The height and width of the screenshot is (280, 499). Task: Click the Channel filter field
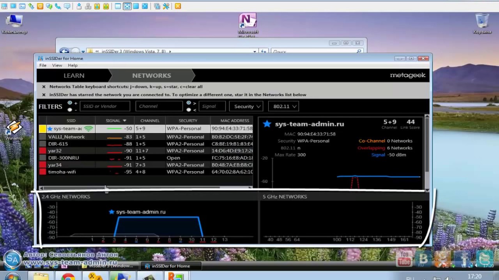[x=159, y=106]
